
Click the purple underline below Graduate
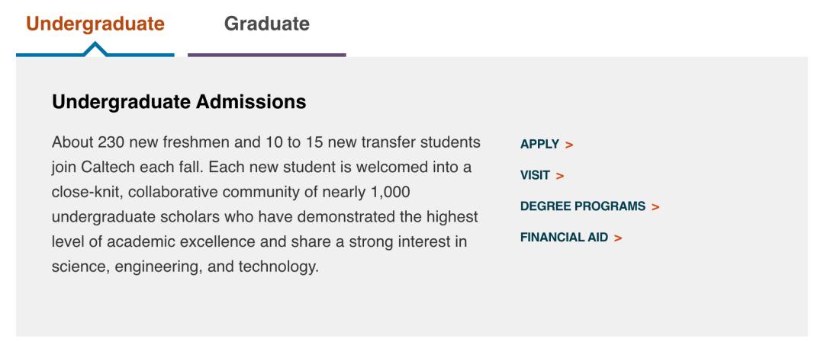coord(266,55)
